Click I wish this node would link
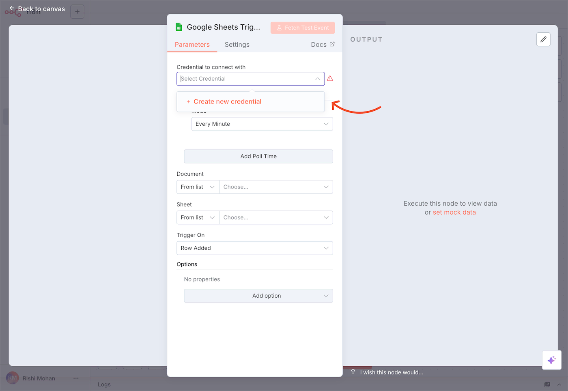Image resolution: width=568 pixels, height=391 pixels. pyautogui.click(x=392, y=372)
